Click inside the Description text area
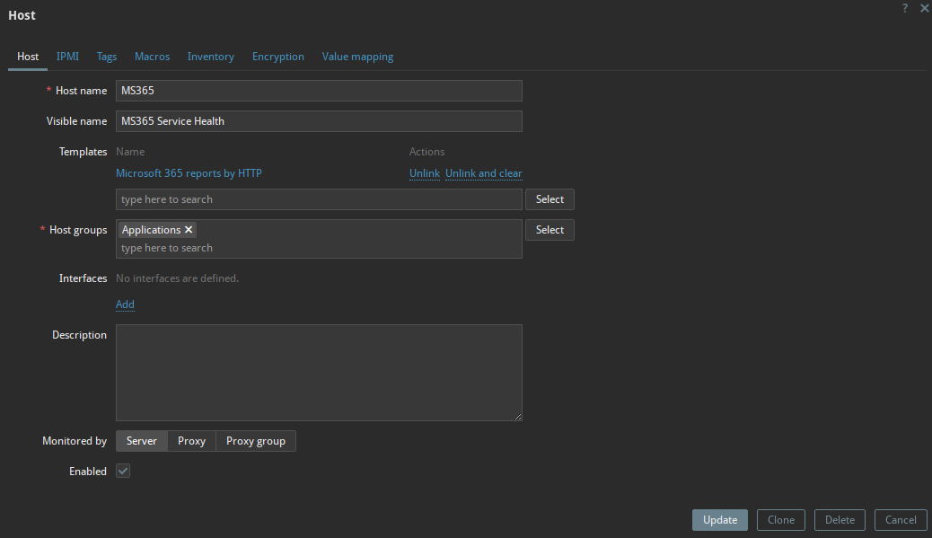 319,373
